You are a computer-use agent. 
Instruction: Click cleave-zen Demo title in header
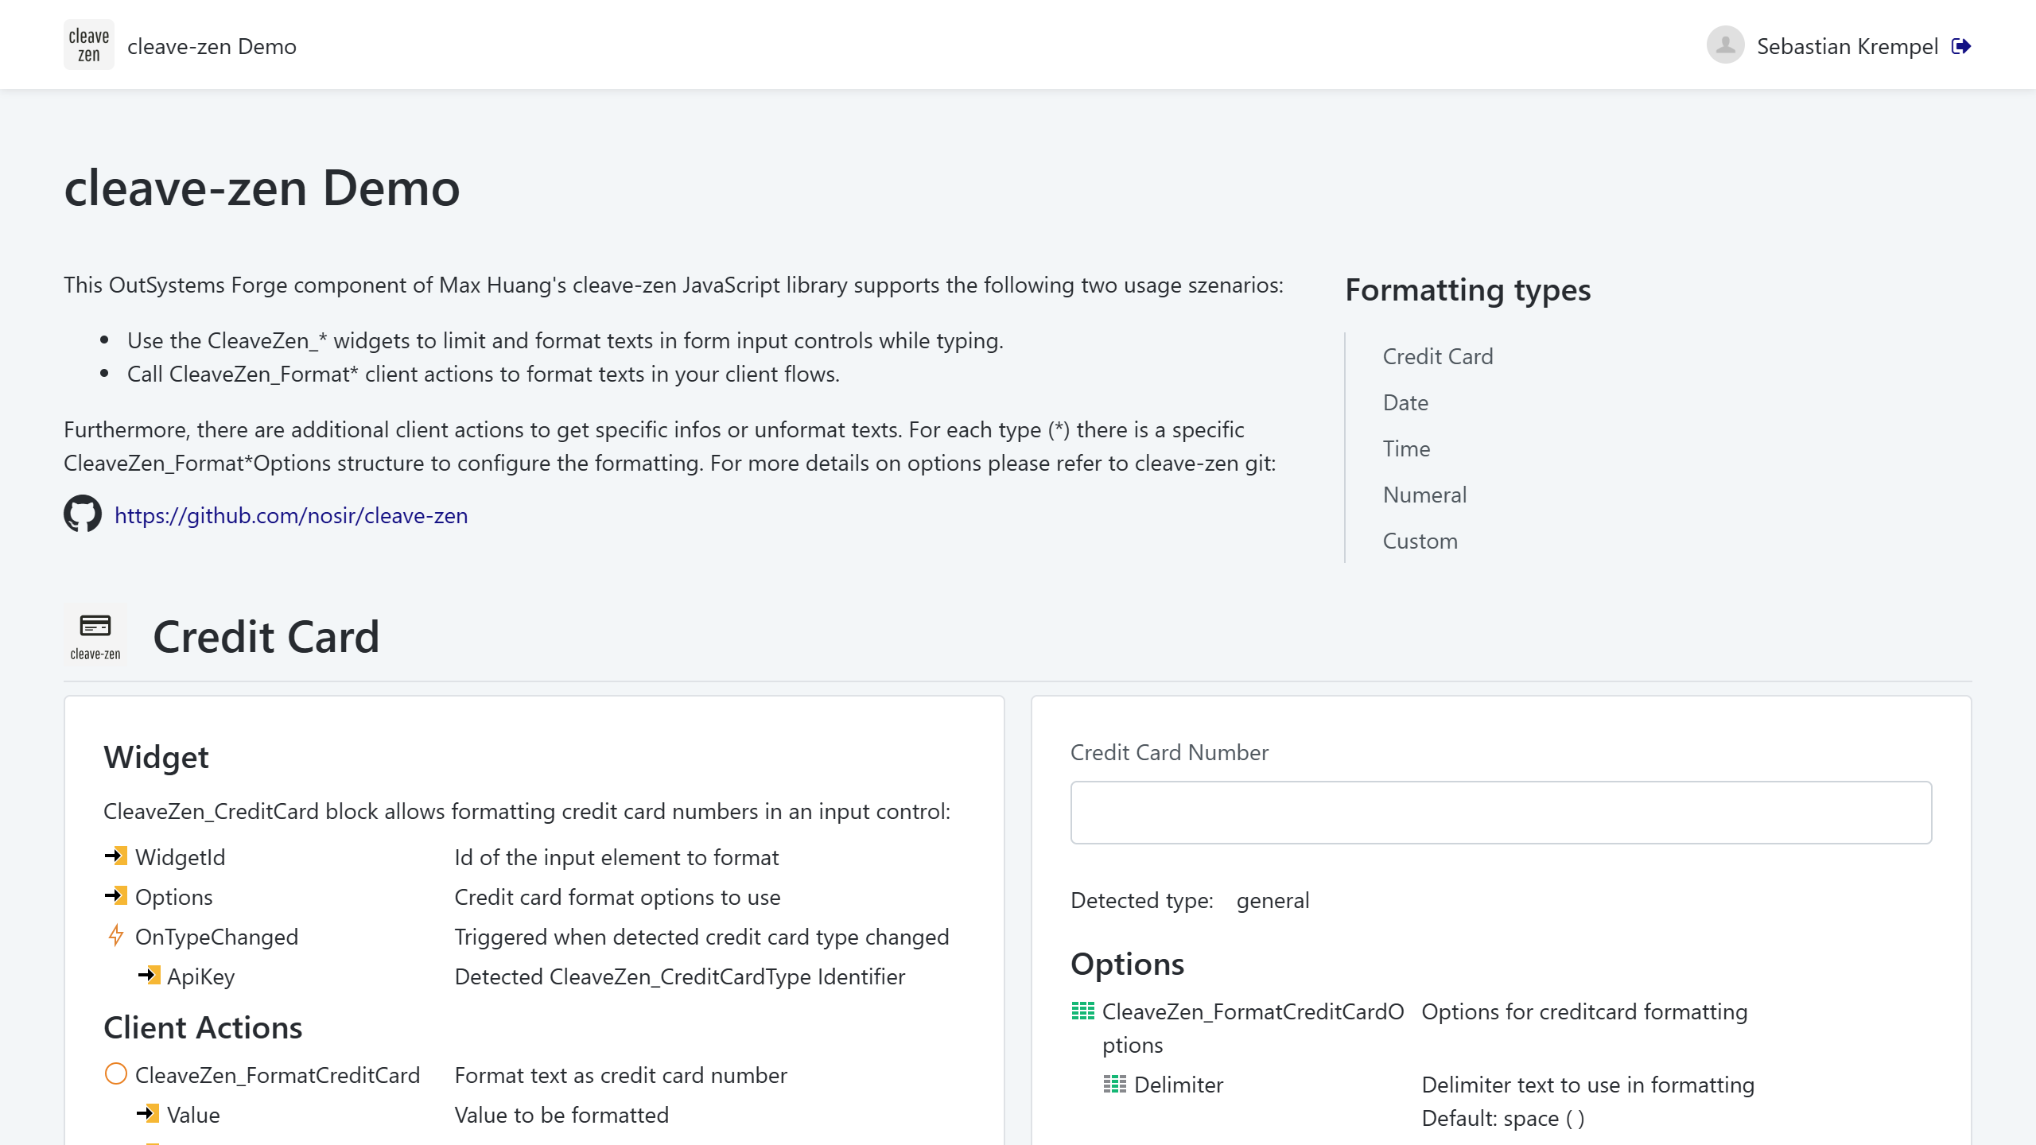[212, 46]
